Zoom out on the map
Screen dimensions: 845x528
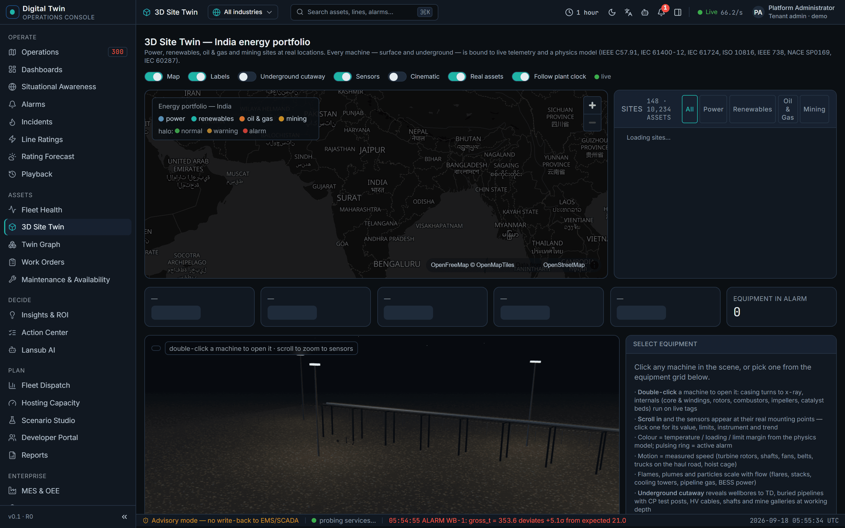point(592,123)
